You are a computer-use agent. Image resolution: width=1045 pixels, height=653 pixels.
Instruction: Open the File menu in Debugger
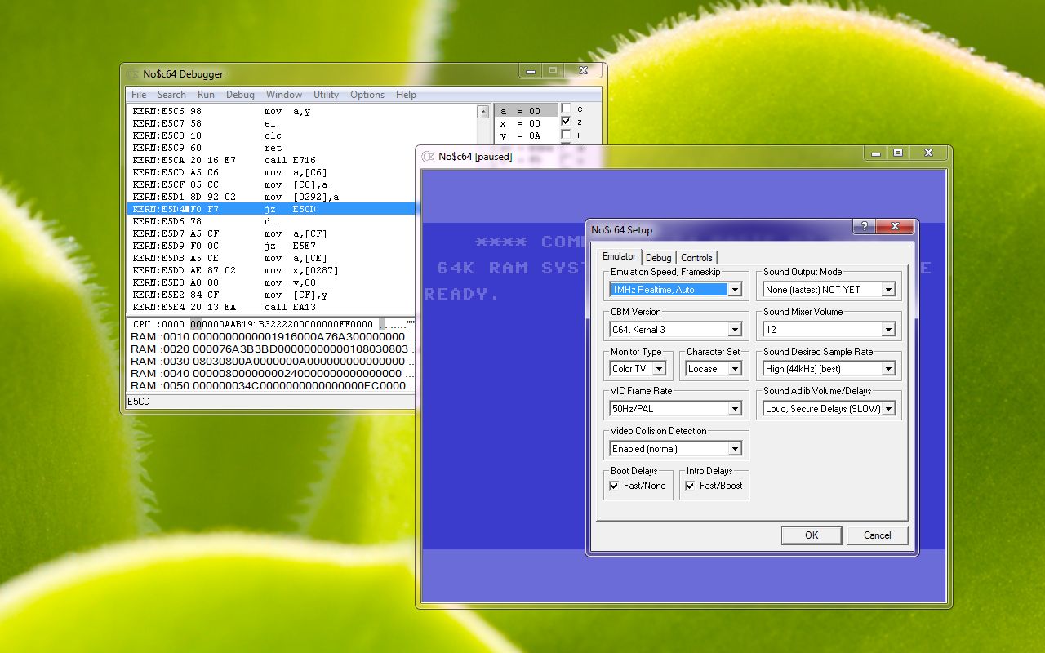139,95
